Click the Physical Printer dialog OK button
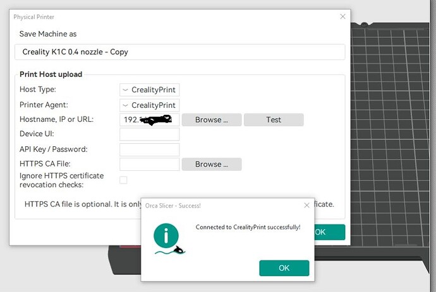 point(330,232)
